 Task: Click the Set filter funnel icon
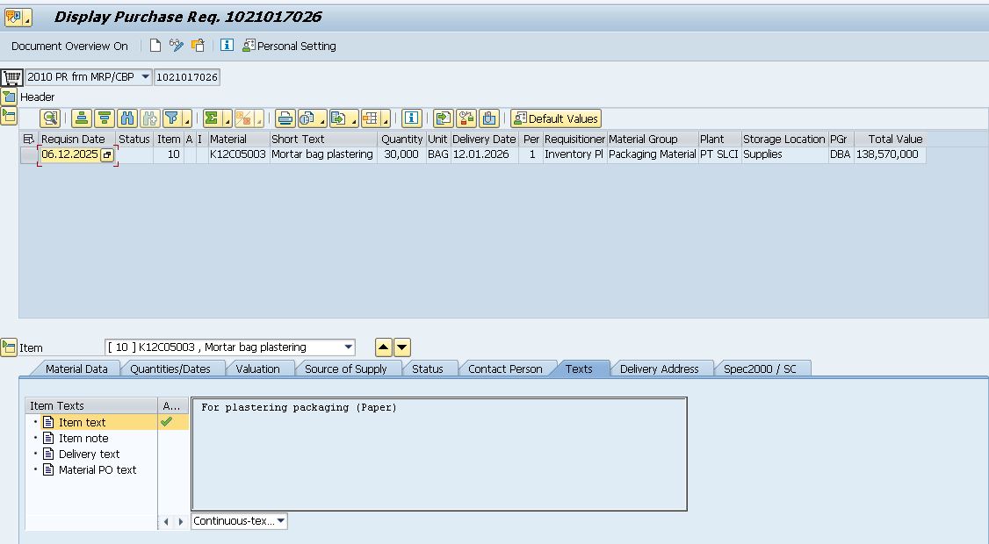point(172,118)
